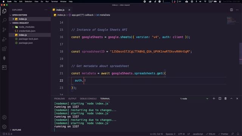The image size is (242, 136).
Task: Open credentials.json in the explorer
Action: coord(27,31)
